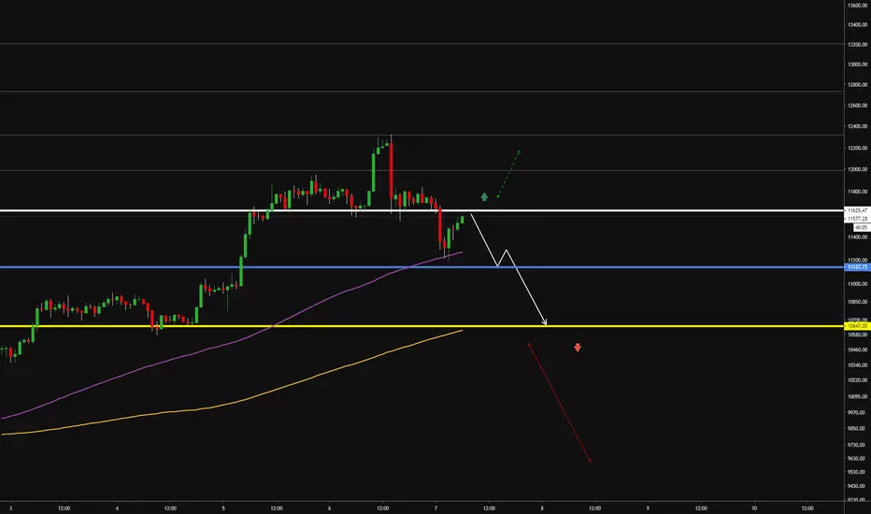871x514 pixels.
Task: Click the 12600.00 price axis label
Action: [858, 106]
